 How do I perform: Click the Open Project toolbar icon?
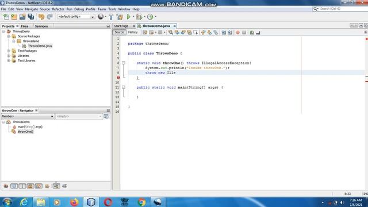(22, 17)
